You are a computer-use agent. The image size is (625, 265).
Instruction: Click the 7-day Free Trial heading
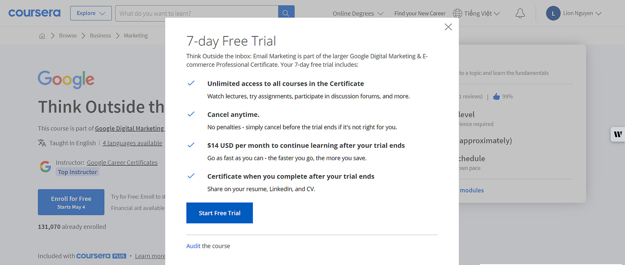click(x=231, y=41)
